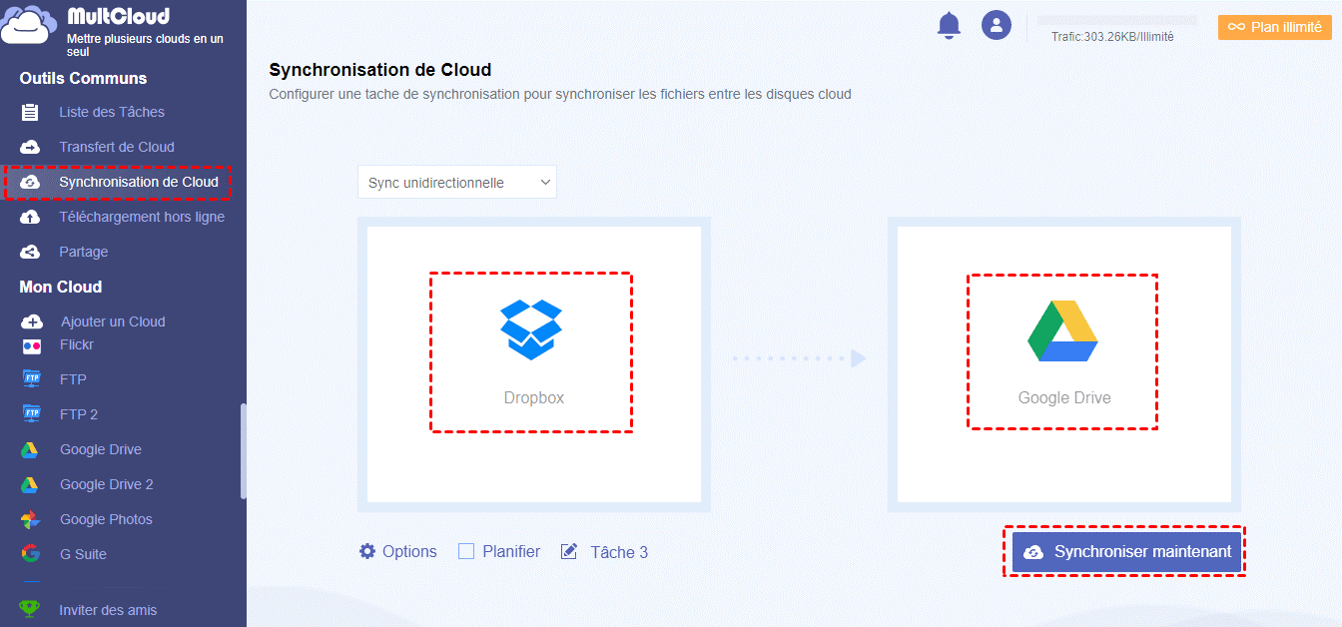Screen dimensions: 1342x627
Task: Click the Options gear icon
Action: [x=367, y=551]
